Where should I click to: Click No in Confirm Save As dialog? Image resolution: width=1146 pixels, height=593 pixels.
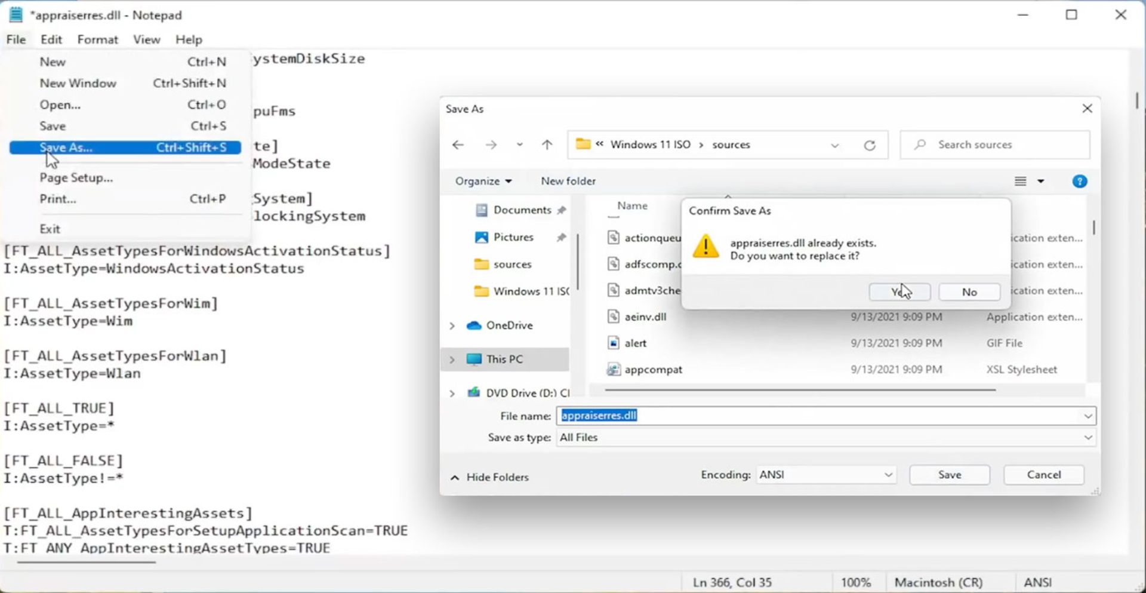pos(969,292)
